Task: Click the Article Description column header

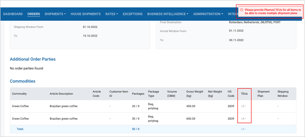Action: click(x=61, y=94)
